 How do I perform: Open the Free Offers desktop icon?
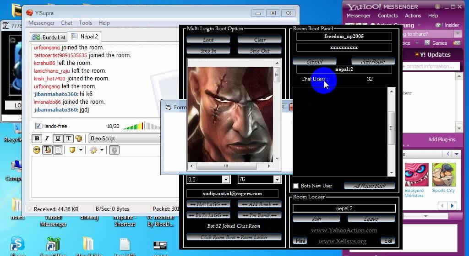53,244
